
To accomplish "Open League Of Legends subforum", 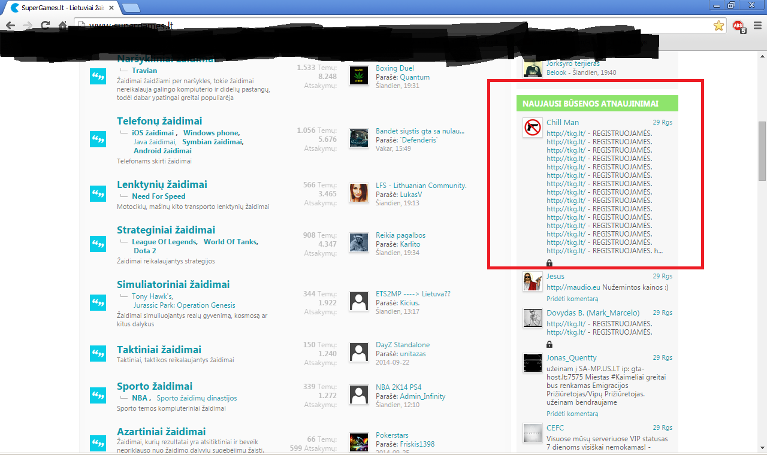I will click(164, 242).
